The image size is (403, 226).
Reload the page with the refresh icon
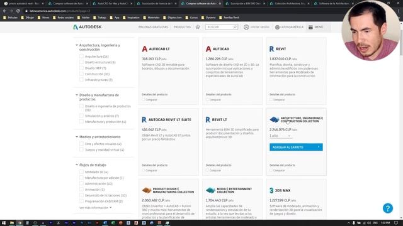[x=18, y=11]
